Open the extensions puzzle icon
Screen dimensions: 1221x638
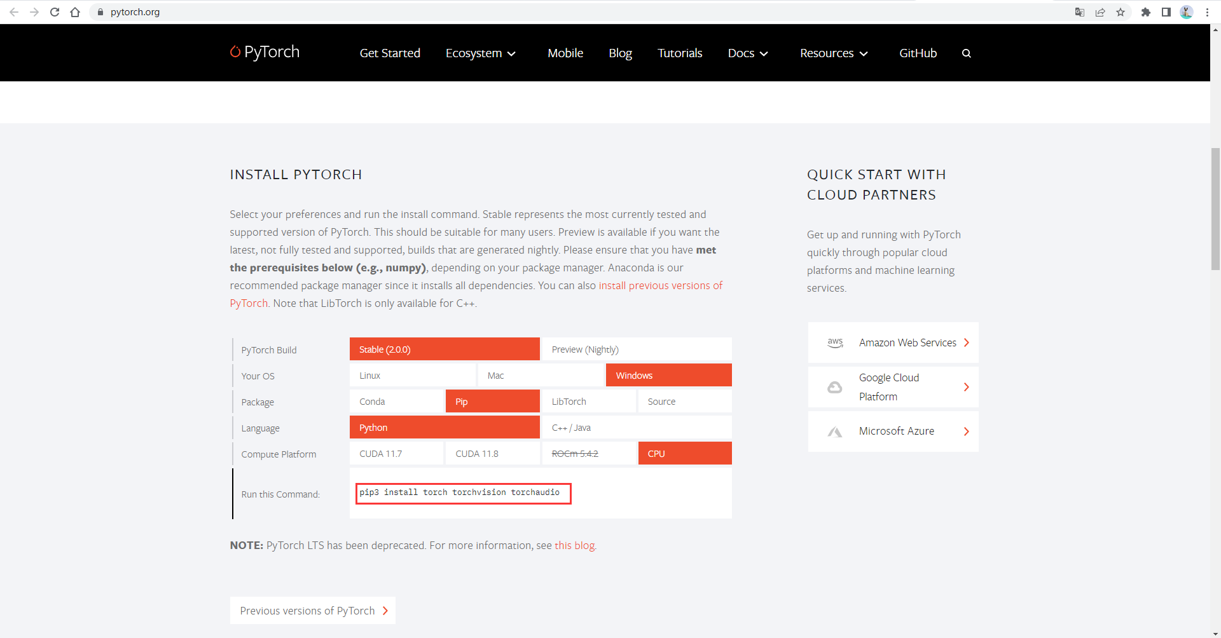point(1146,12)
